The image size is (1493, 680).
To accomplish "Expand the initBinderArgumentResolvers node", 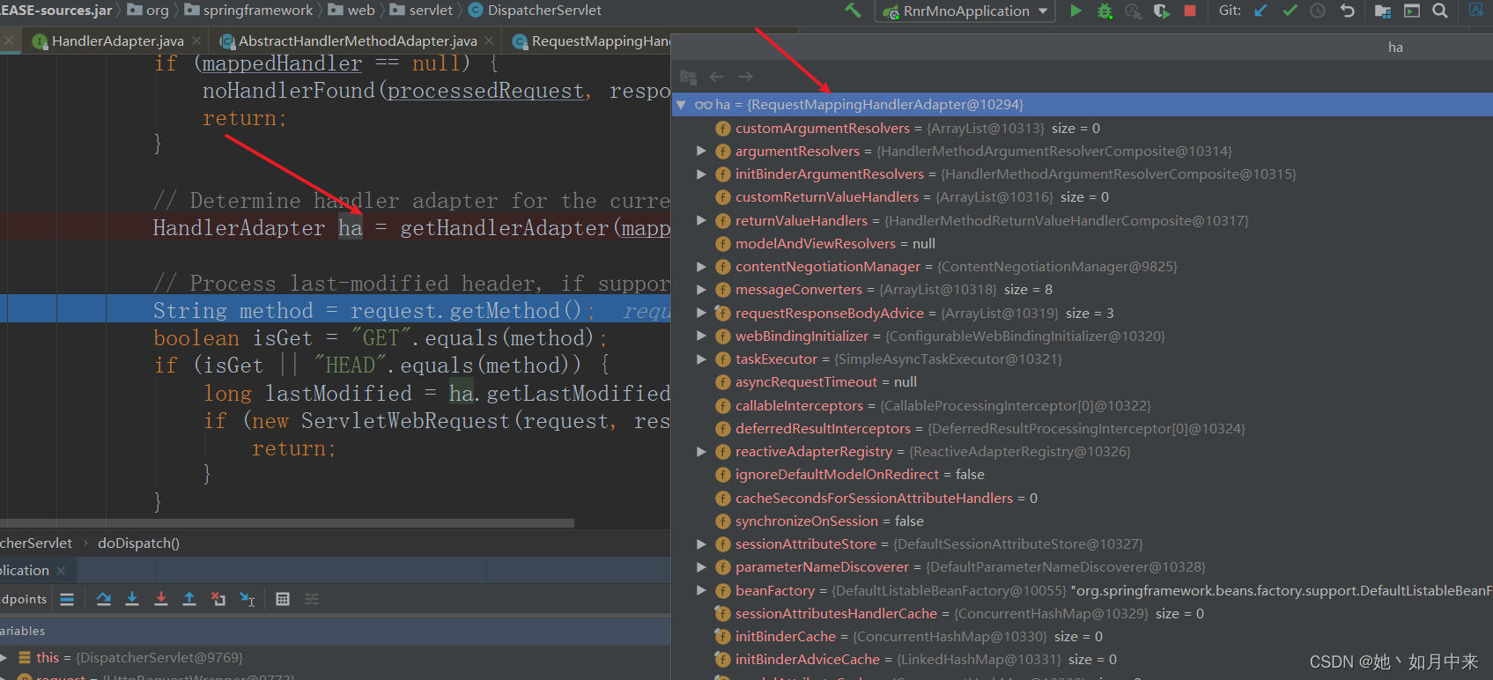I will click(701, 174).
